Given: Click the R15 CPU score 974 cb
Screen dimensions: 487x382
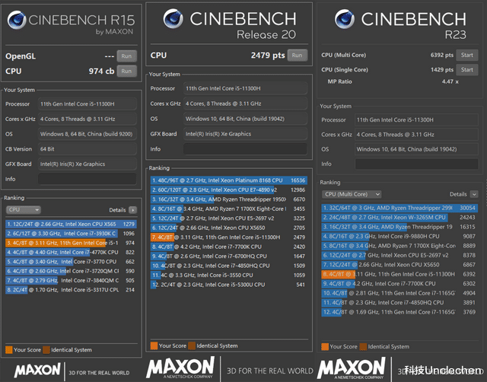Looking at the screenshot, I should click(101, 71).
